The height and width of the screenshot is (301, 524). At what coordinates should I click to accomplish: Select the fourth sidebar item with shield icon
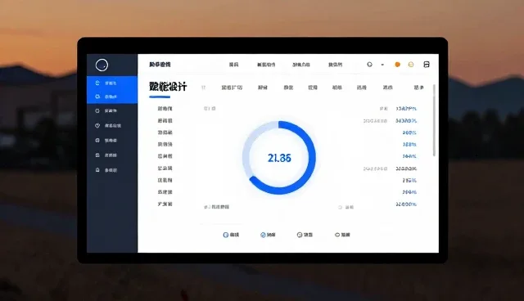coord(108,125)
